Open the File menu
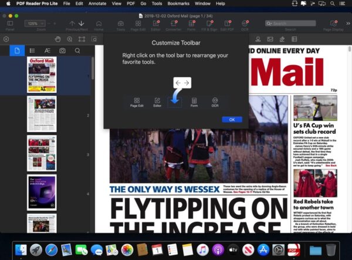 point(66,4)
